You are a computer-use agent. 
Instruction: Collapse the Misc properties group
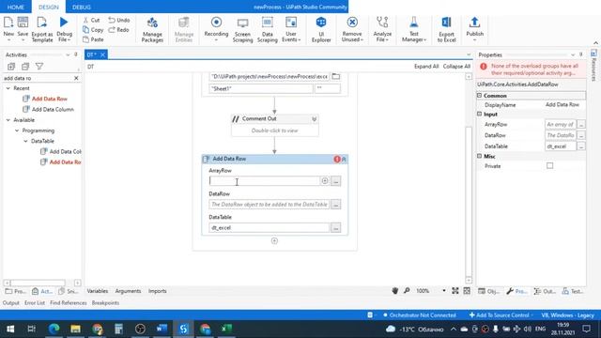pos(479,156)
